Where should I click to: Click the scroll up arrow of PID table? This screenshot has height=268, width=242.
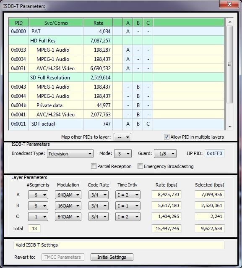pos(230,22)
